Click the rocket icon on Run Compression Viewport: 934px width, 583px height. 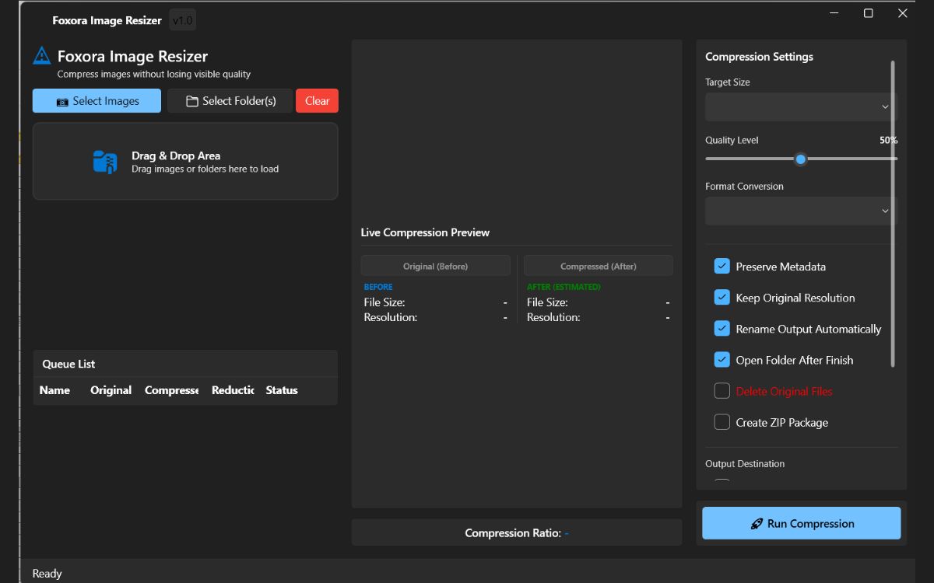coord(757,524)
